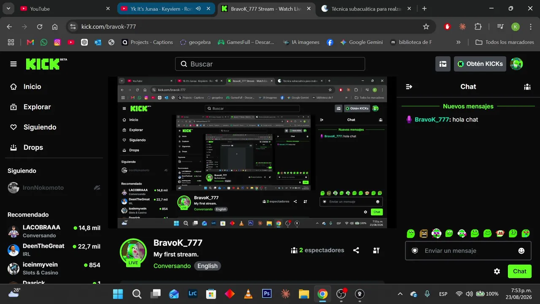Open the Facebook bookmark icon
Screen dimensions: 540x304
tap(330, 42)
